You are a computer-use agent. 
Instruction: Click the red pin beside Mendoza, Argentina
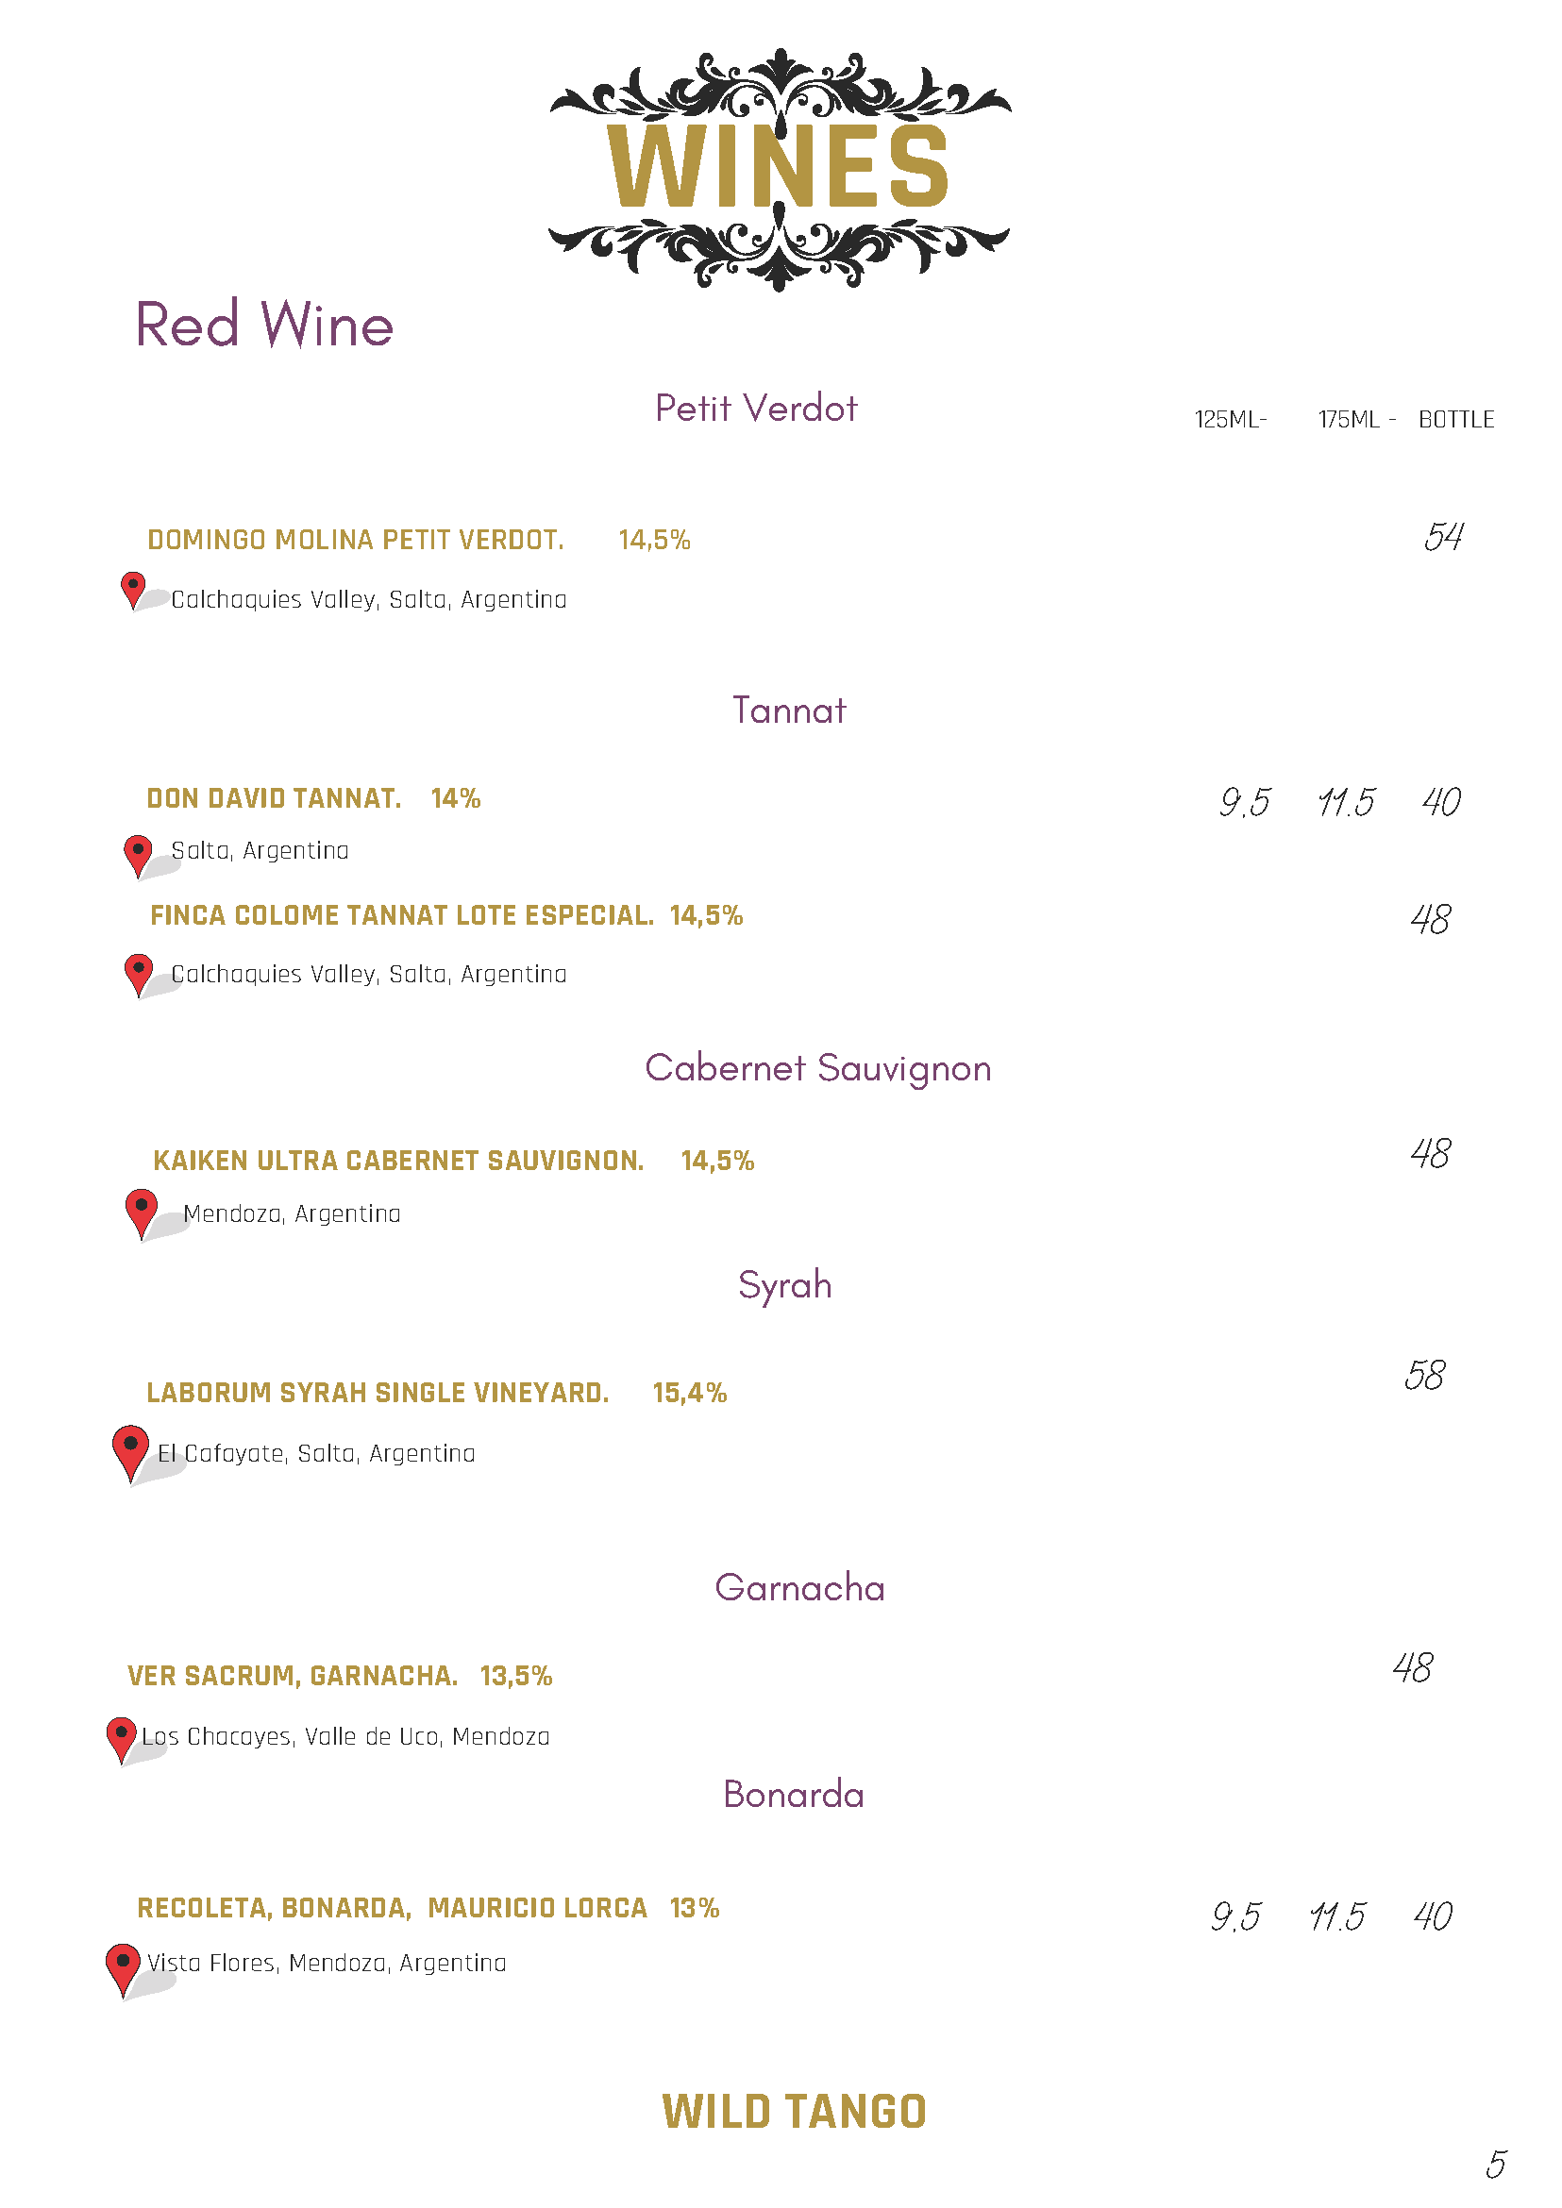pyautogui.click(x=141, y=1210)
